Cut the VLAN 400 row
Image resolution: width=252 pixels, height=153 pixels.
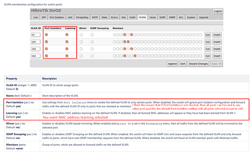click(207, 56)
